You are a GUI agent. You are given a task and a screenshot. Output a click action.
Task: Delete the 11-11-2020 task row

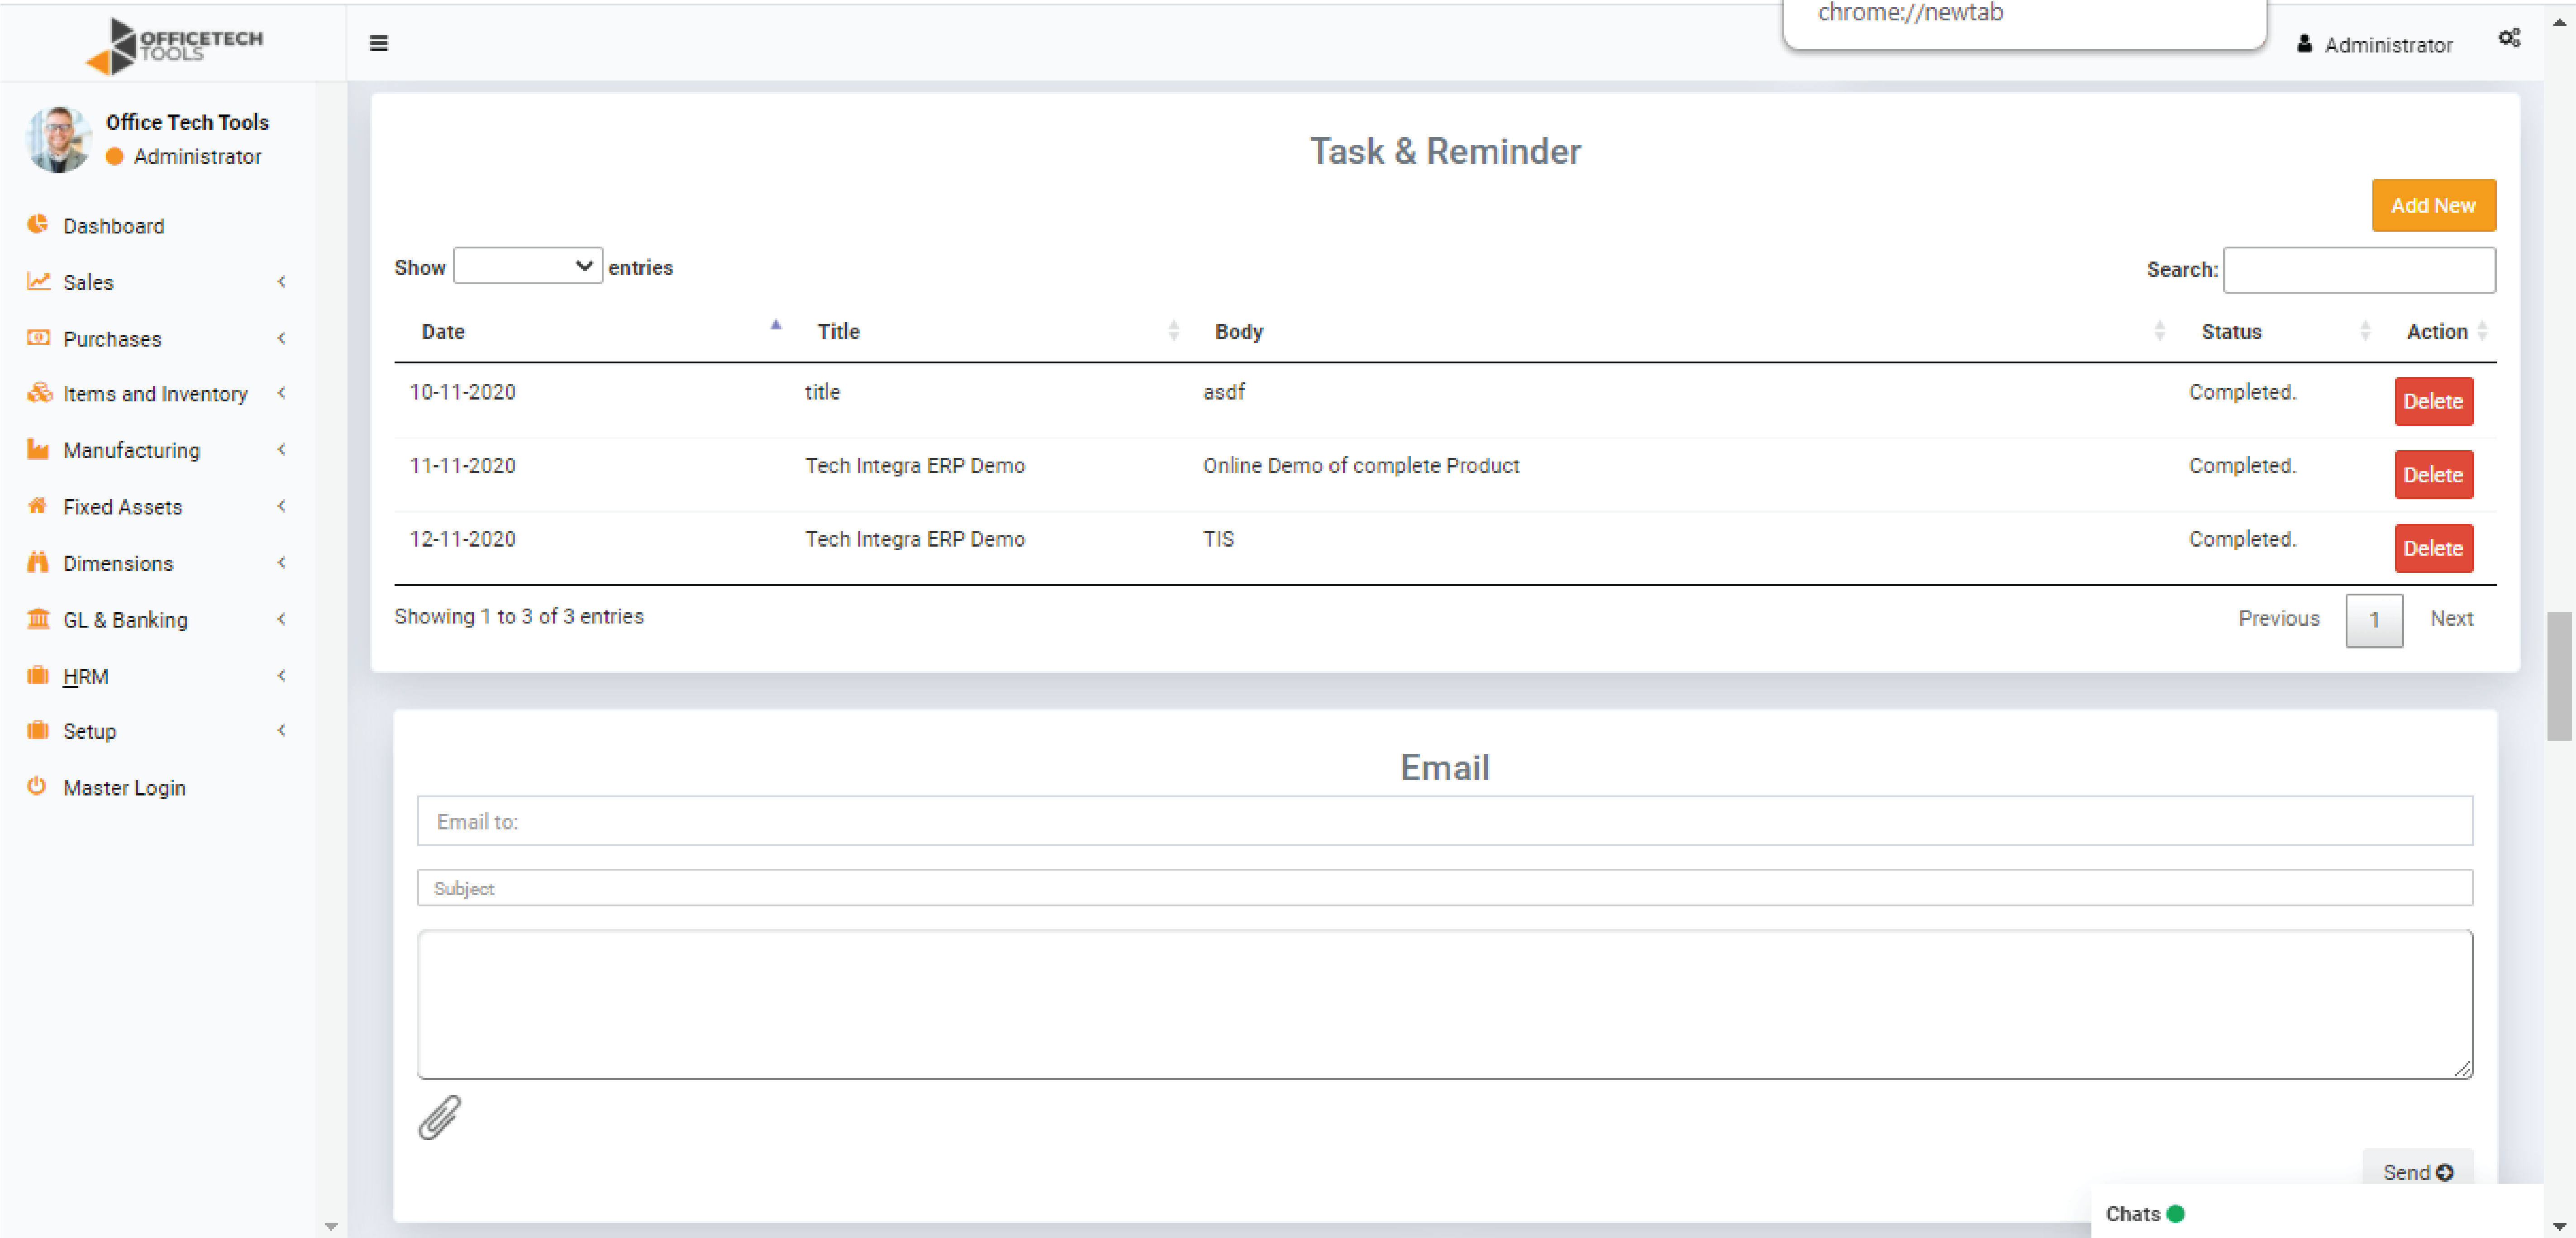tap(2433, 475)
